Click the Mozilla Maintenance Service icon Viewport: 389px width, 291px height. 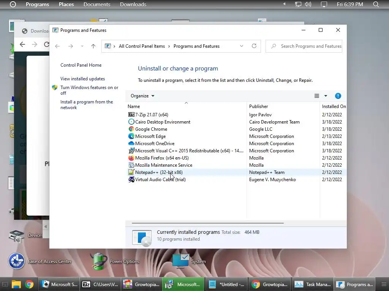coord(131,165)
